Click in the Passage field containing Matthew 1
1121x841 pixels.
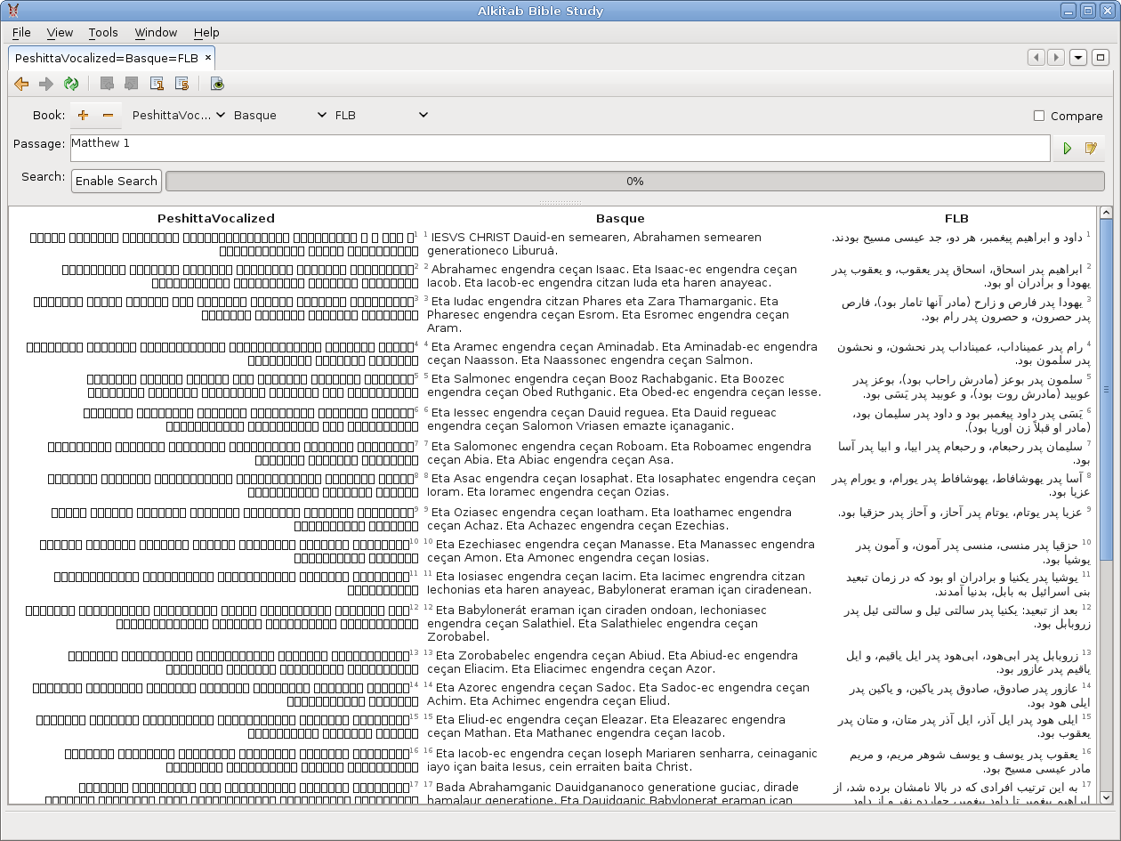pos(560,148)
